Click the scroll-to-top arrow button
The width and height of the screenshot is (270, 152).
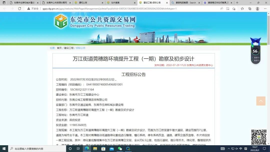pyautogui.click(x=261, y=101)
